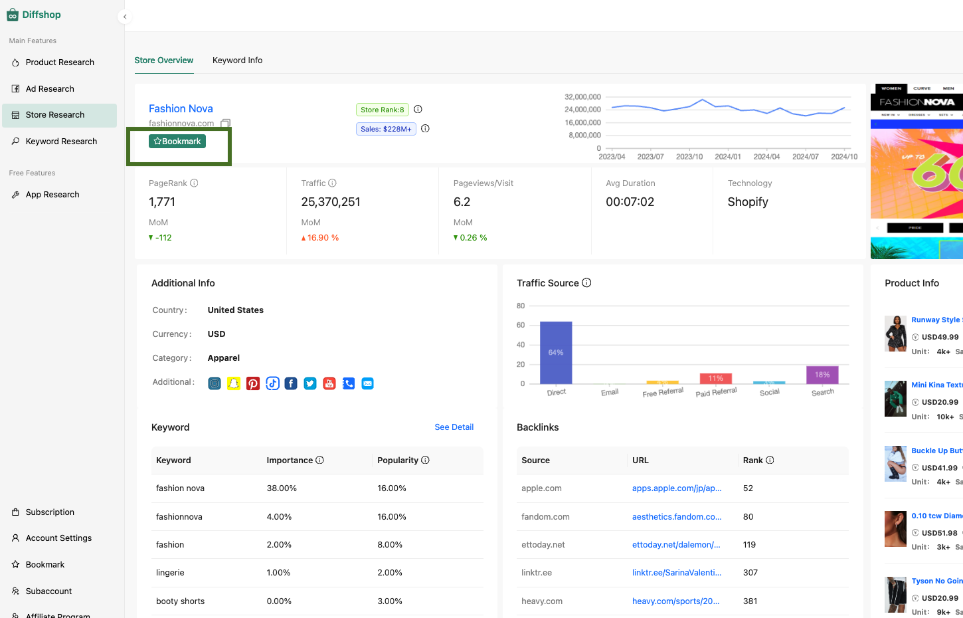Click the email contact icon
The height and width of the screenshot is (618, 963).
(368, 383)
